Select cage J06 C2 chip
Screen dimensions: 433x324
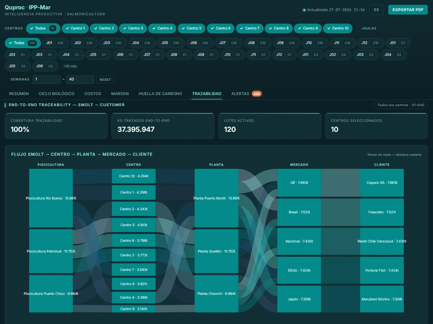click(45, 66)
